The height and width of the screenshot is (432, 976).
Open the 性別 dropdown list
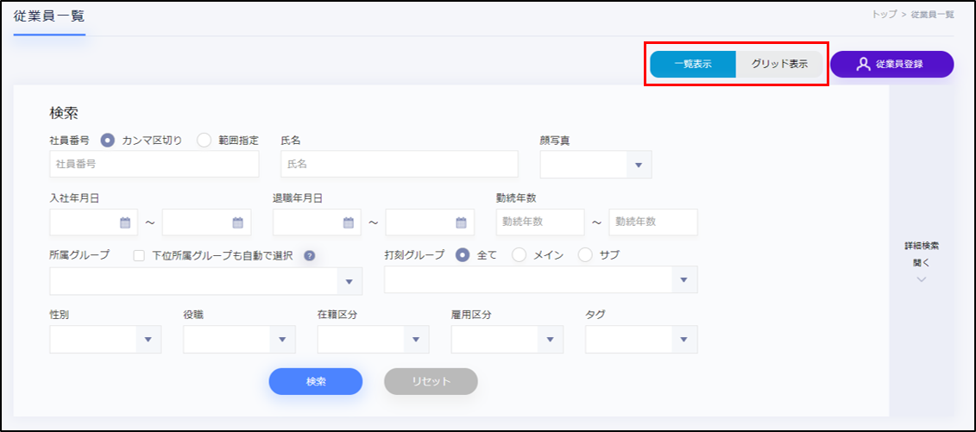coord(149,340)
